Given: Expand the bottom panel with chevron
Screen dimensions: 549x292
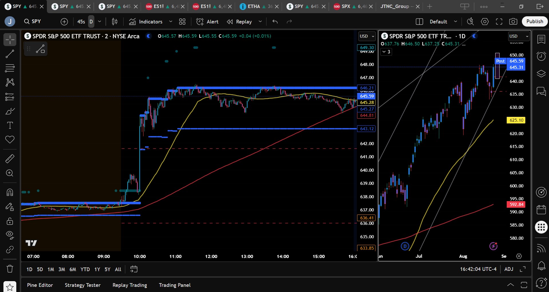Looking at the screenshot, I should point(510,285).
